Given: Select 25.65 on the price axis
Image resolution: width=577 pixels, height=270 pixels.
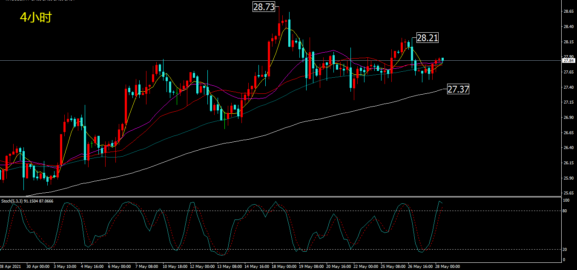Looking at the screenshot, I should point(568,193).
